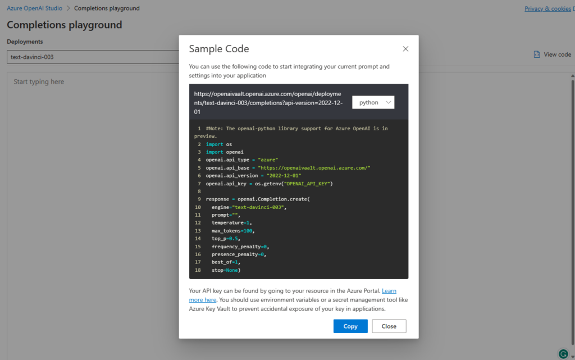This screenshot has height=360, width=575.
Task: Click the Close button in dialog footer
Action: tap(389, 326)
